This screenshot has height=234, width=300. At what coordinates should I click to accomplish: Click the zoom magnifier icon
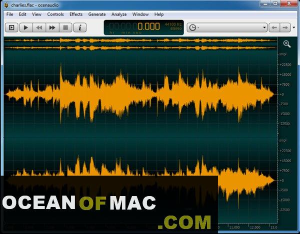(x=286, y=44)
